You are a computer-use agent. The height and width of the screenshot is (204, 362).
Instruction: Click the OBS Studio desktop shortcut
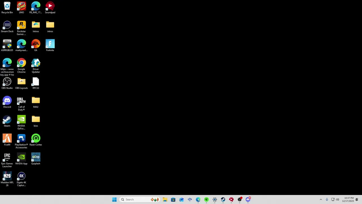(x=7, y=84)
